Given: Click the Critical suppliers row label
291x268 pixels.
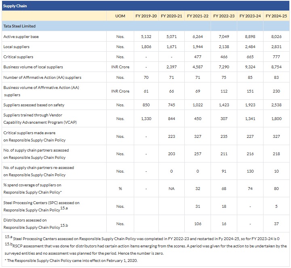Looking at the screenshot, I should (x=18, y=57).
